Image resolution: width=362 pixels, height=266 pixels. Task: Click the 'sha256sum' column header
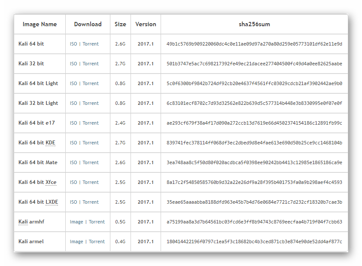pyautogui.click(x=254, y=24)
